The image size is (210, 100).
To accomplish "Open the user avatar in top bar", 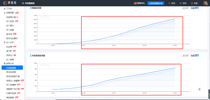I will click(205, 3).
